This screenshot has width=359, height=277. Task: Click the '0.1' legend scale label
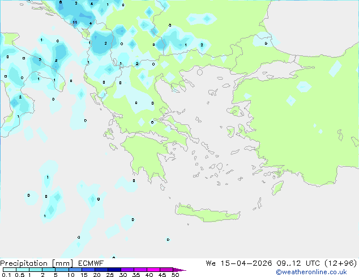coord(6,275)
